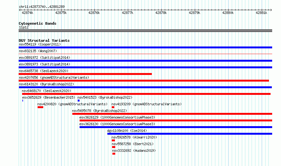
Task: Select the small red block under nsv4193209
Action: click(x=113, y=107)
